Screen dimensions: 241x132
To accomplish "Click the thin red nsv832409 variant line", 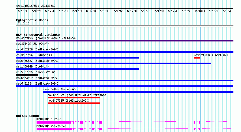I will coord(125,46).
